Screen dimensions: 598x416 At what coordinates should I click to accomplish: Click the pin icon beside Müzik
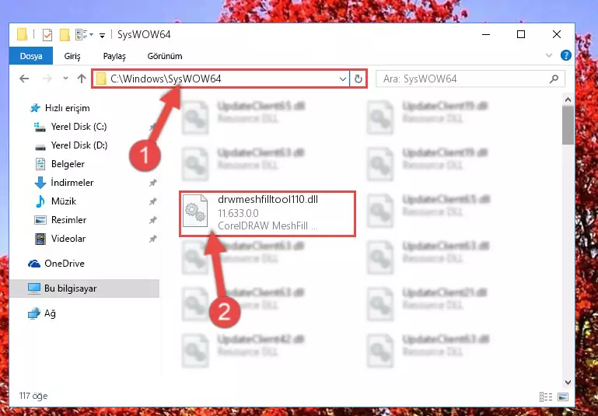(153, 201)
